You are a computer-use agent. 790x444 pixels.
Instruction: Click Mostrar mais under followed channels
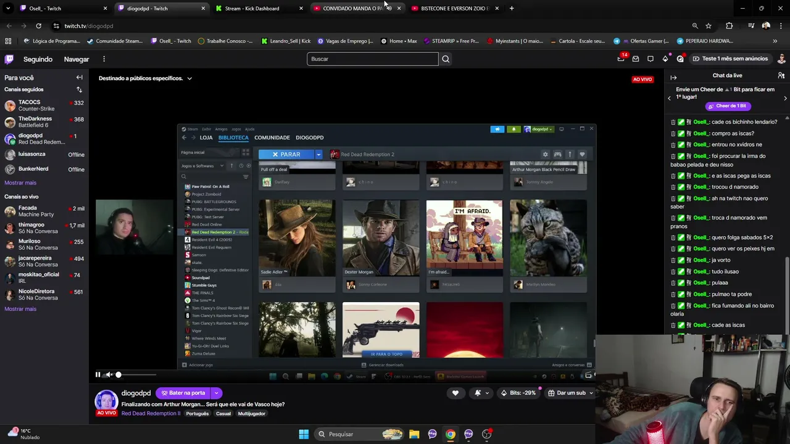pyautogui.click(x=20, y=183)
